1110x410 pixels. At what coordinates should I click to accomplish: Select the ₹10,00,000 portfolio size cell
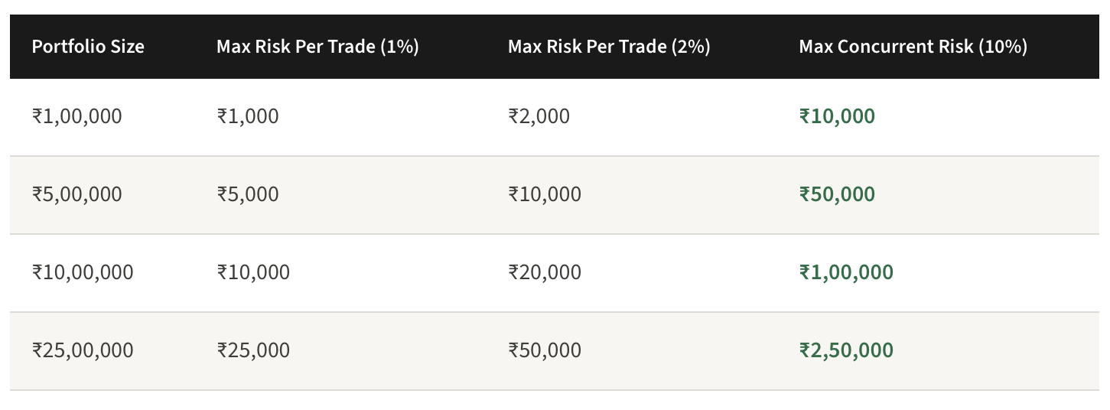[83, 272]
